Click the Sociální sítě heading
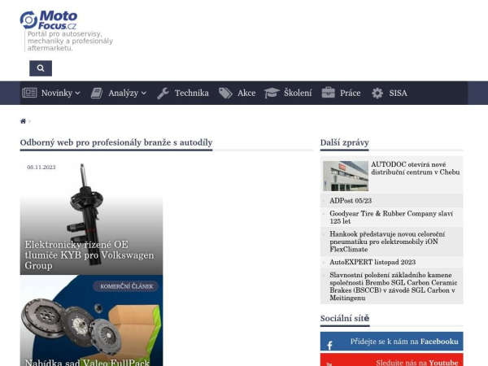This screenshot has width=488, height=366. (x=345, y=318)
